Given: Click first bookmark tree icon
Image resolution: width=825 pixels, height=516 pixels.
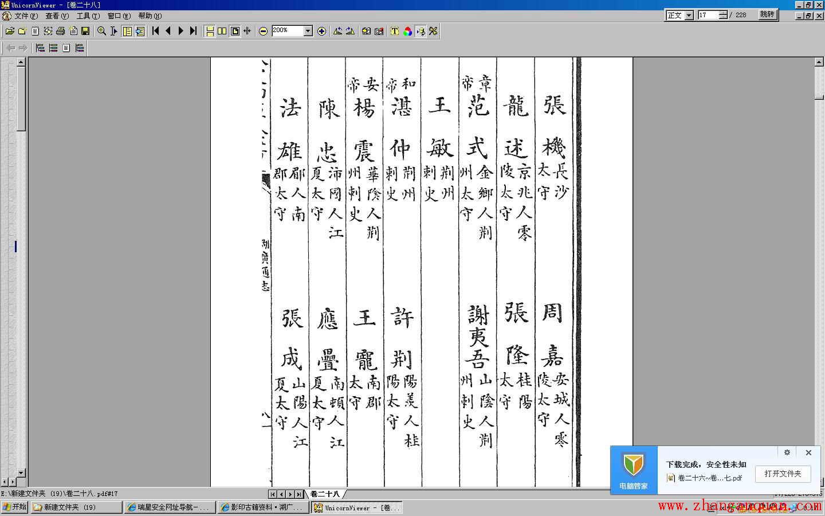Looking at the screenshot, I should [40, 48].
